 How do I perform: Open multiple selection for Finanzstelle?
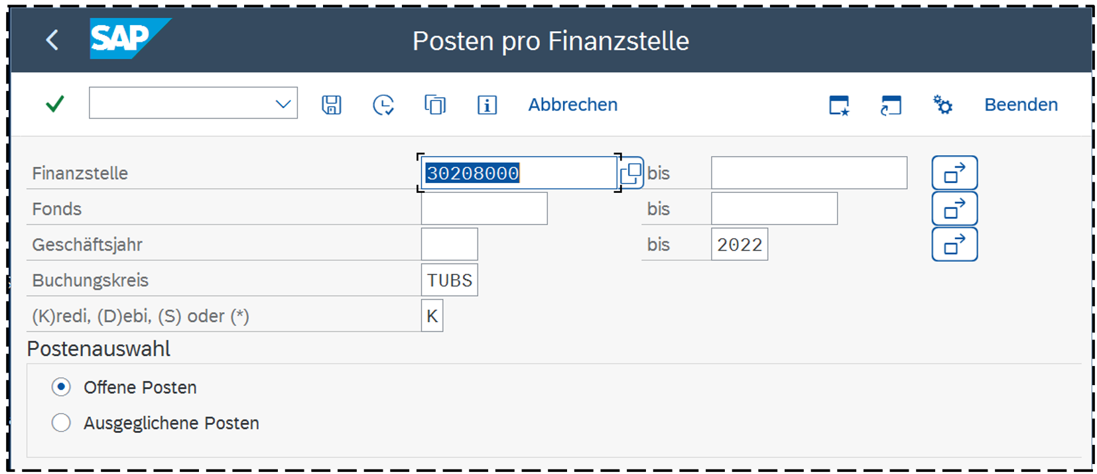[954, 173]
